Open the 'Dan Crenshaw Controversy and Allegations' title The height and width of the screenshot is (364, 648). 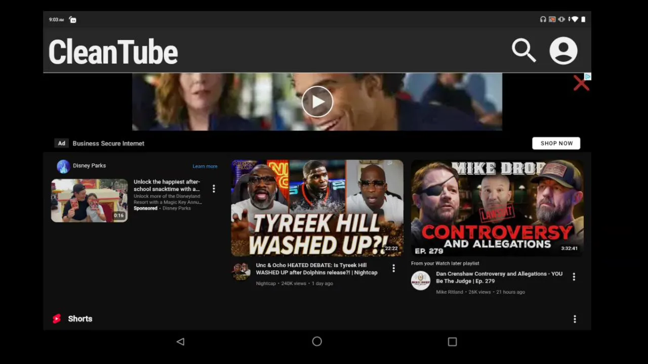[x=499, y=278]
